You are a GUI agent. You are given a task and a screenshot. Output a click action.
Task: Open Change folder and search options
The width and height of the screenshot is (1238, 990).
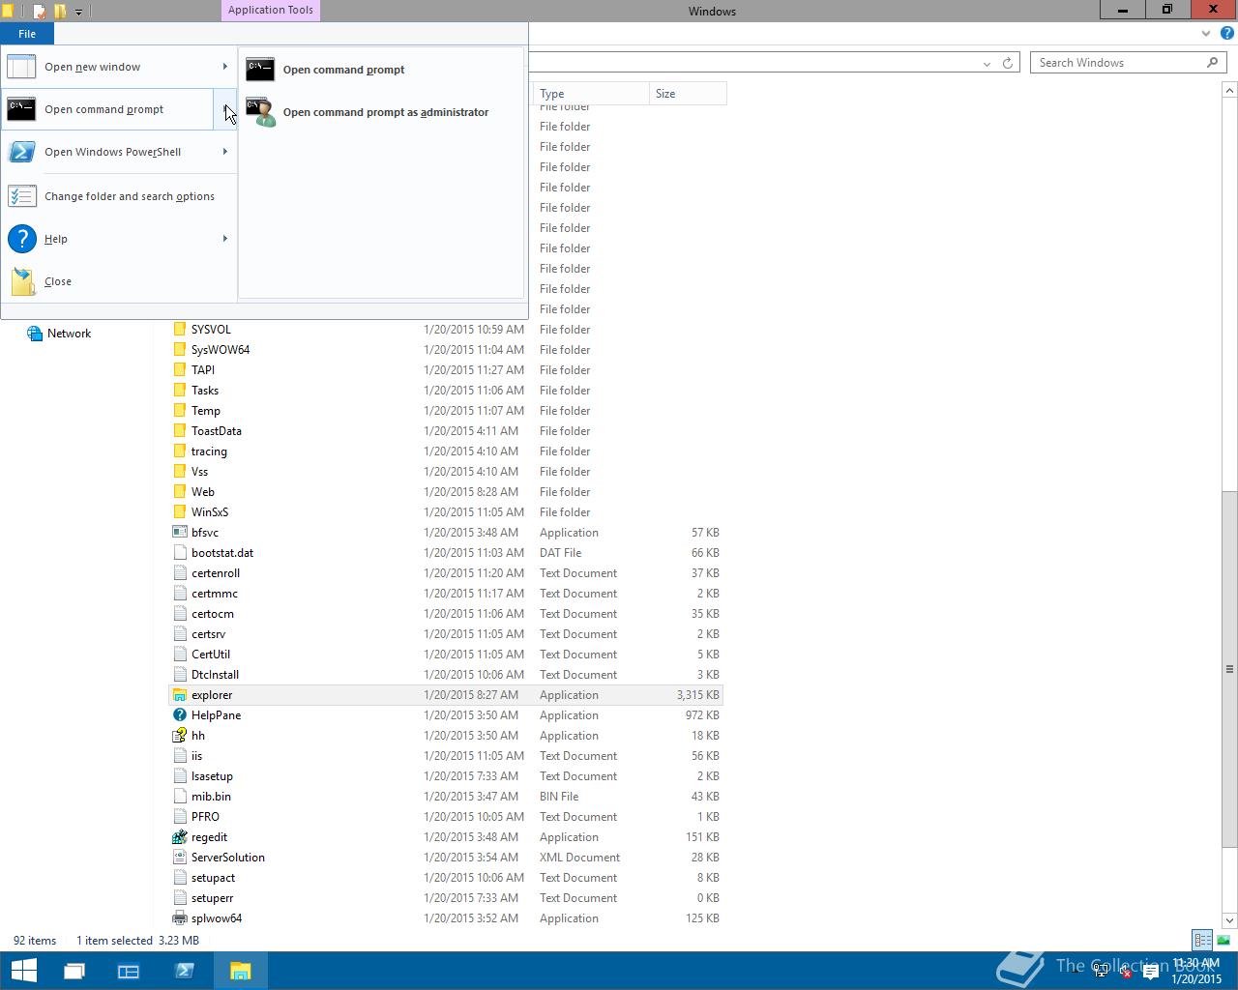[118, 196]
